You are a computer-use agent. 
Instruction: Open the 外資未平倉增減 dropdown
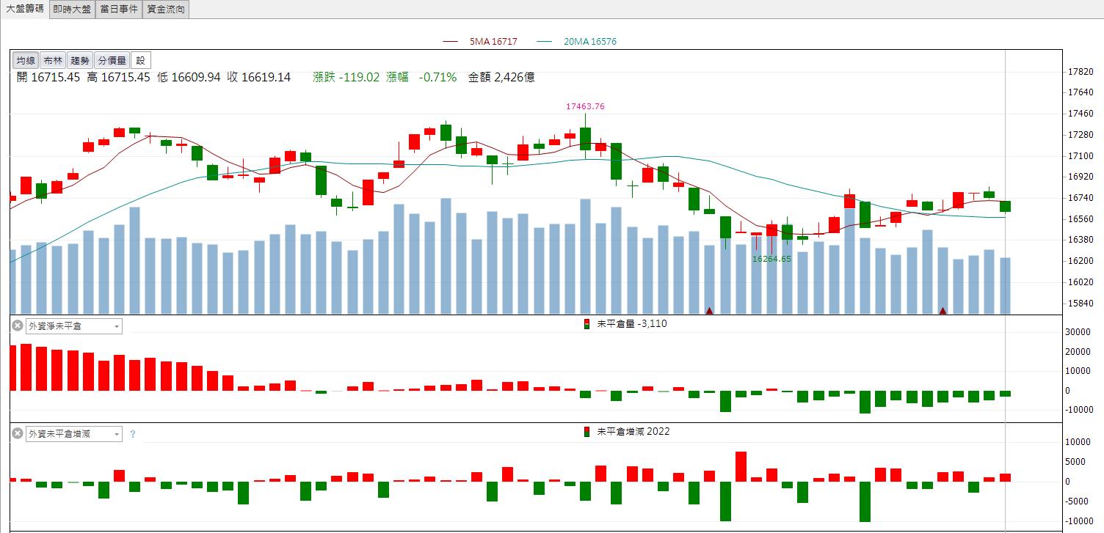[74, 434]
